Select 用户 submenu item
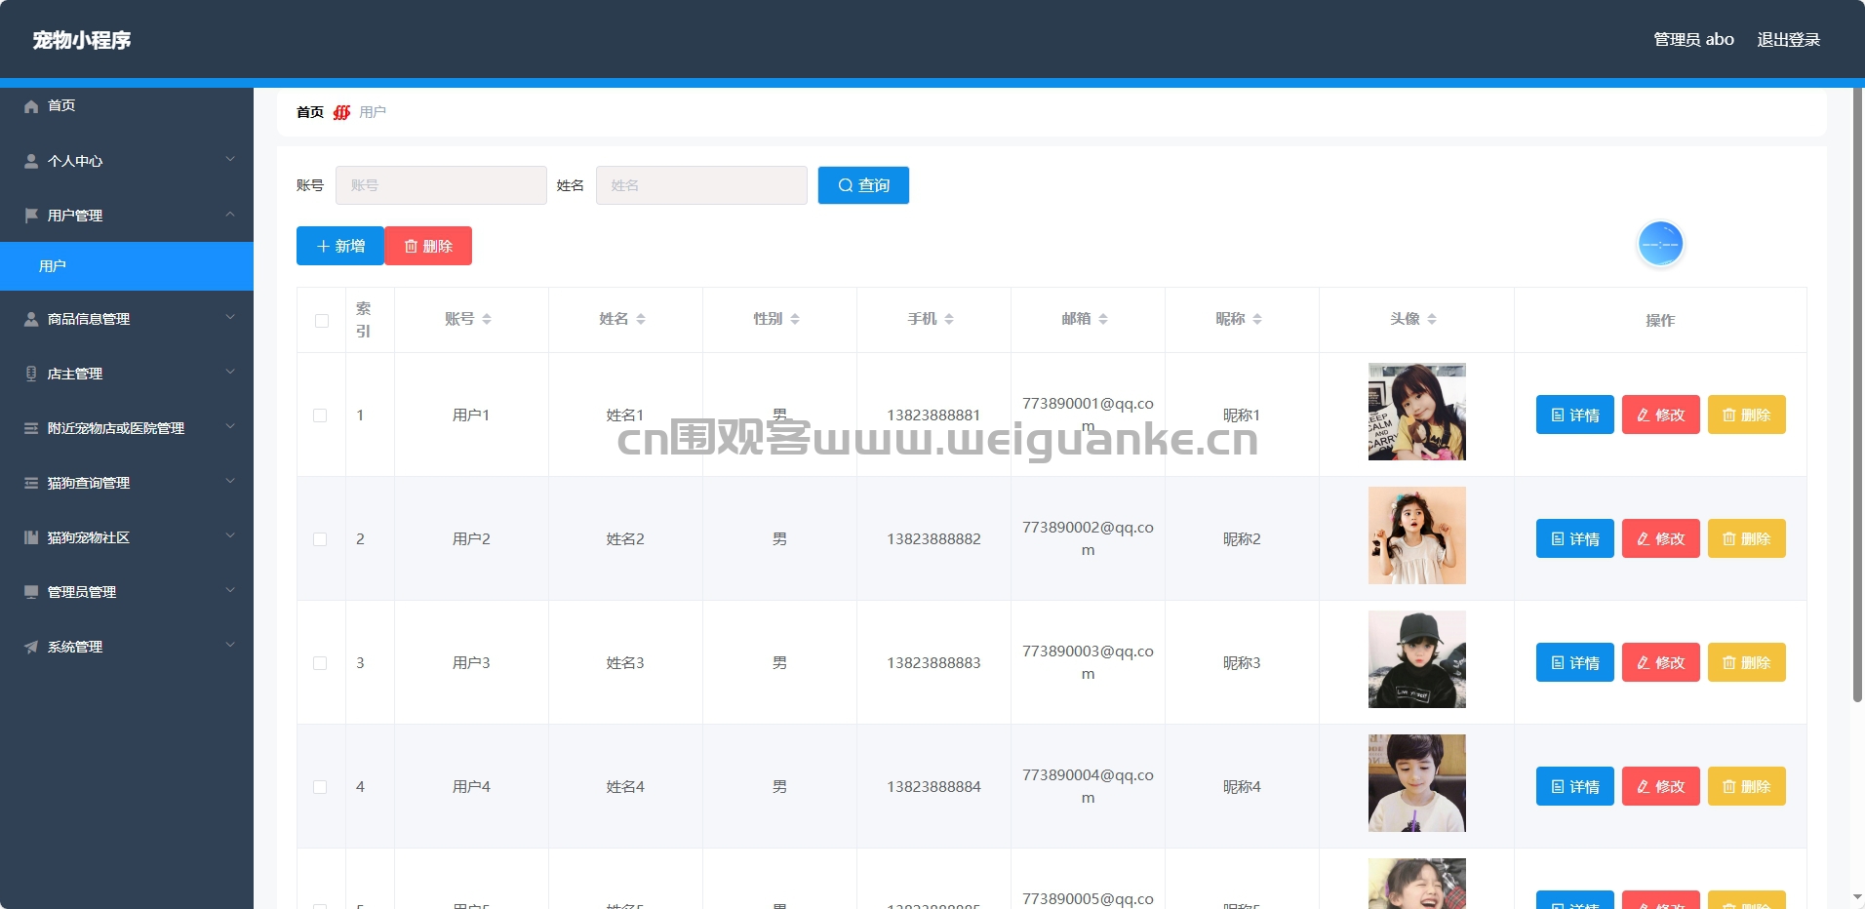This screenshot has height=909, width=1865. [127, 266]
